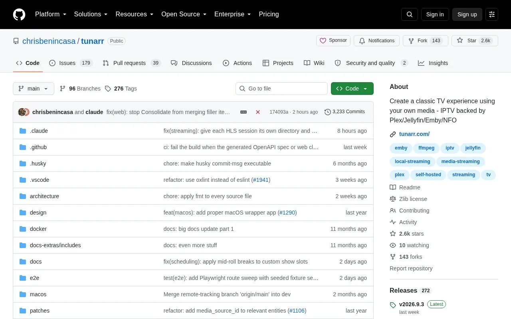Open the Pull requests tab
Viewport: 511px width, 319px height.
click(x=132, y=63)
